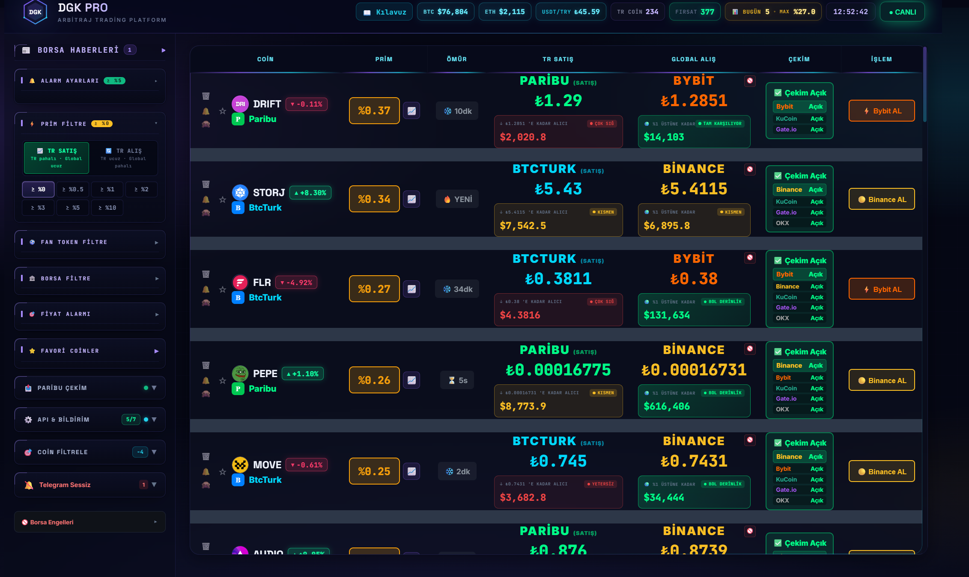Image resolution: width=969 pixels, height=577 pixels.
Task: Click the PEPE frog coin logo
Action: (x=240, y=374)
